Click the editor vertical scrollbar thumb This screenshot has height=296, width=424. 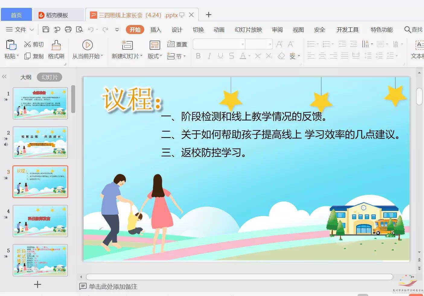pyautogui.click(x=419, y=96)
